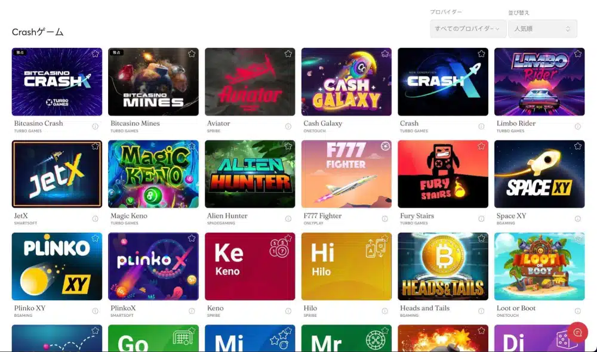597x352 pixels.
Task: Click the Plinko XY title
Action: pos(30,308)
